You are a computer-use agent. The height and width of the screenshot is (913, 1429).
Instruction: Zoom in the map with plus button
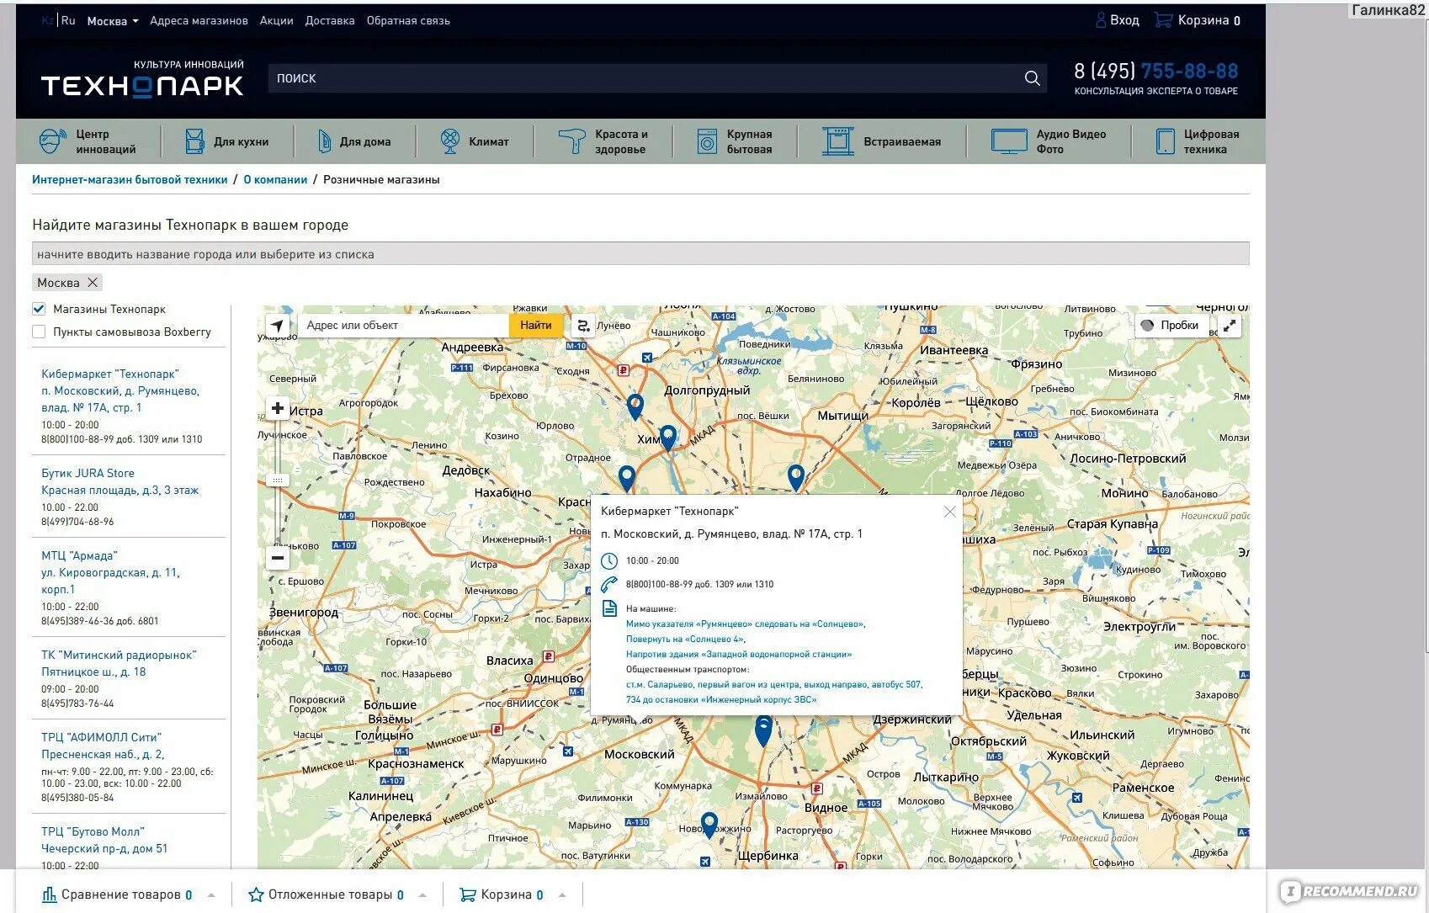(x=278, y=409)
